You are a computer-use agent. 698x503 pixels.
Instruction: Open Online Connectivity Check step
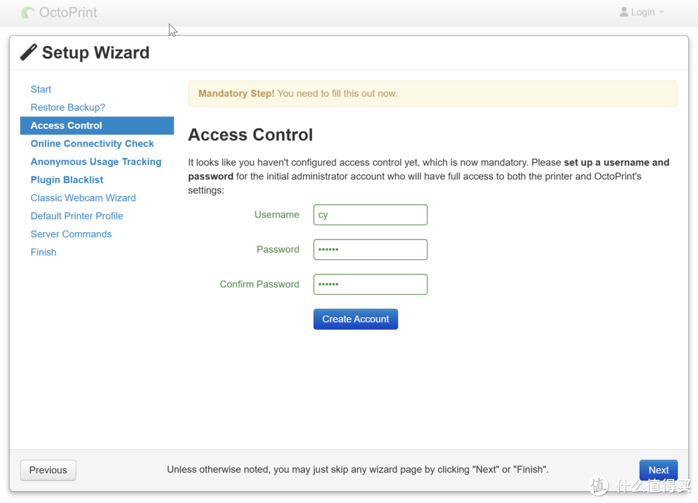tap(92, 144)
